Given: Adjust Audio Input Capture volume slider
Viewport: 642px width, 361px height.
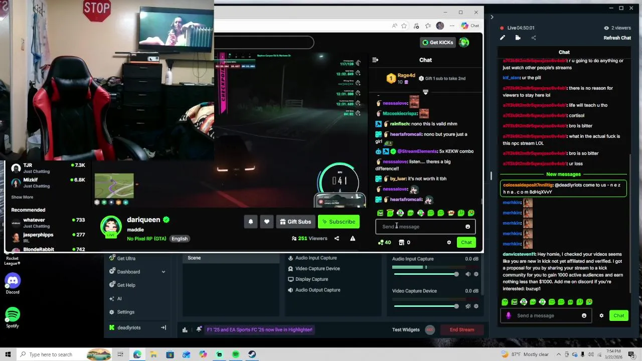Looking at the screenshot, I should [x=425, y=274].
